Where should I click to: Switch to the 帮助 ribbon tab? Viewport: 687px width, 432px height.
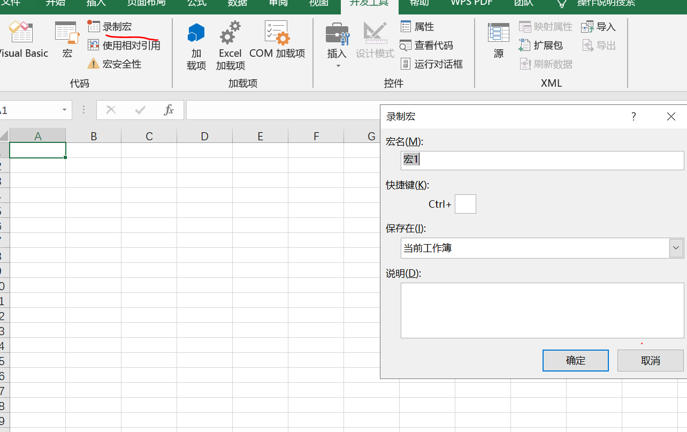pyautogui.click(x=419, y=3)
